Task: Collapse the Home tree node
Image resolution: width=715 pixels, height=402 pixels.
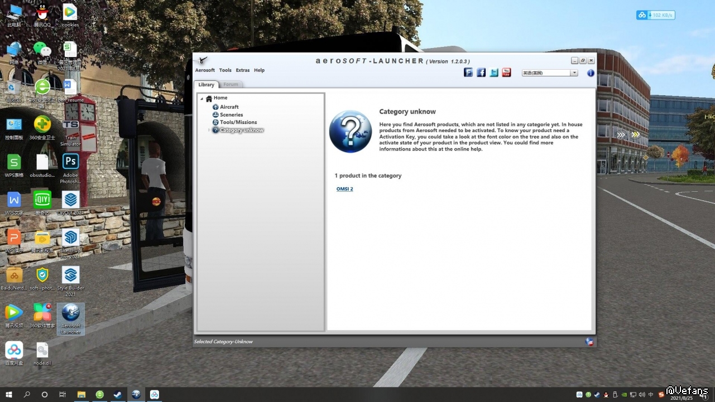Action: click(x=202, y=99)
